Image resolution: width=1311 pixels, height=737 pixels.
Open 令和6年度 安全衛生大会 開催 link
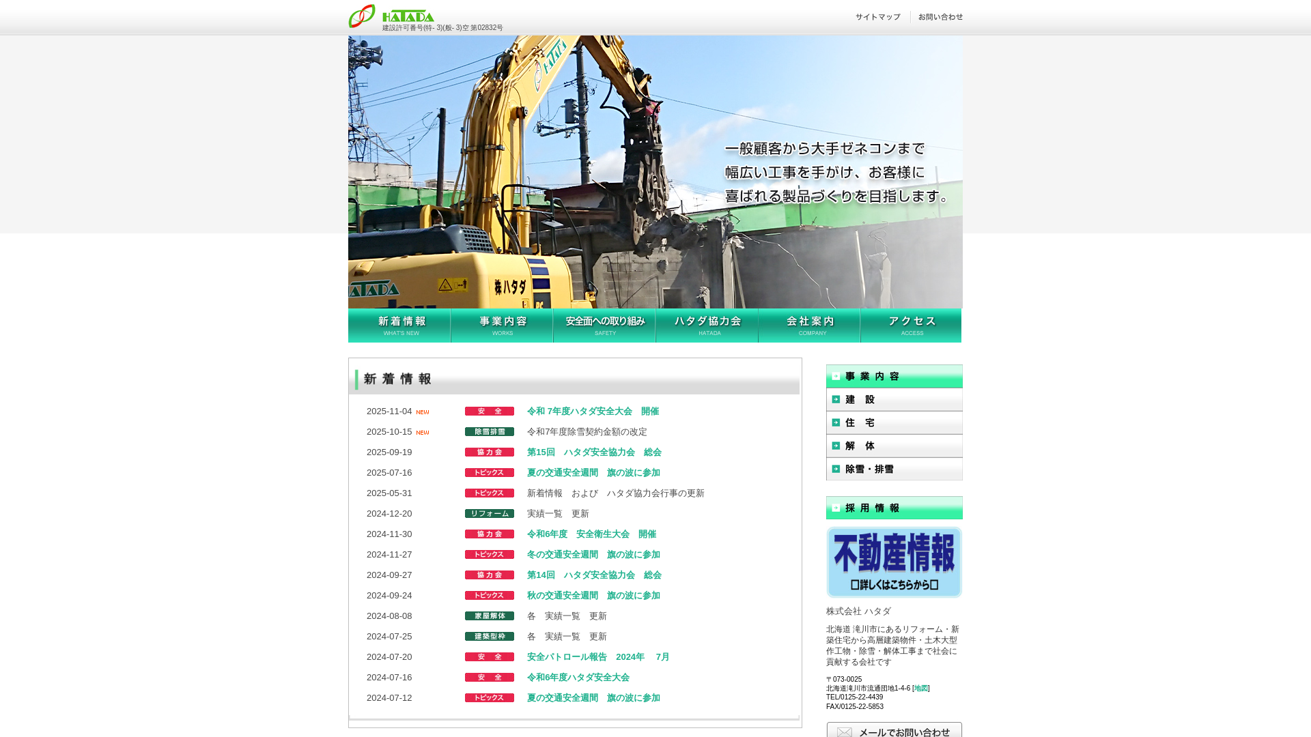(x=591, y=534)
